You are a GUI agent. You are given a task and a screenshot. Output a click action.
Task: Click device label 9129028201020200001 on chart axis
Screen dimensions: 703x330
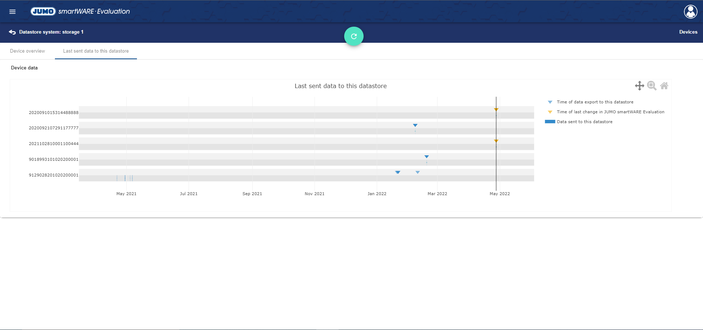point(53,175)
